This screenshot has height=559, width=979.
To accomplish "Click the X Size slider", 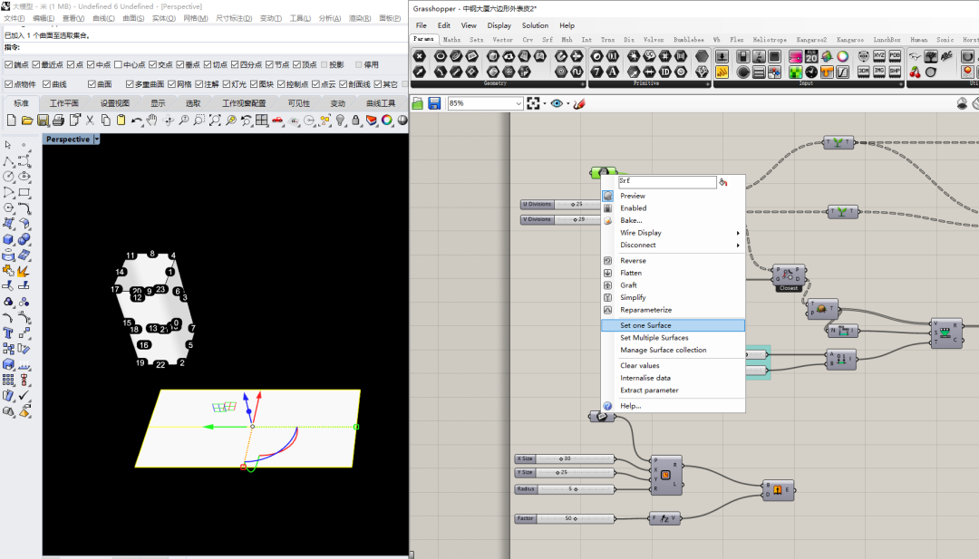I will point(565,458).
